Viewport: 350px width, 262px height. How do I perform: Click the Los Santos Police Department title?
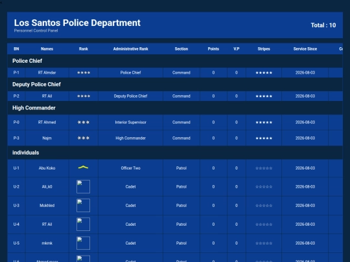(77, 23)
